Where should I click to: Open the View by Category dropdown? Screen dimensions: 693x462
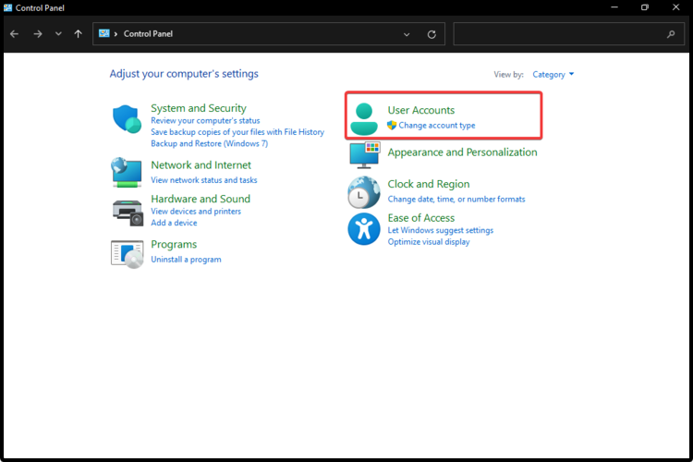click(553, 74)
